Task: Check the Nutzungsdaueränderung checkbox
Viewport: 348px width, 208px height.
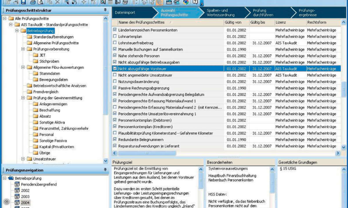Action: (115, 81)
